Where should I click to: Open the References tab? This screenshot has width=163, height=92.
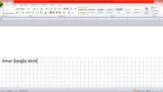tap(34, 5)
